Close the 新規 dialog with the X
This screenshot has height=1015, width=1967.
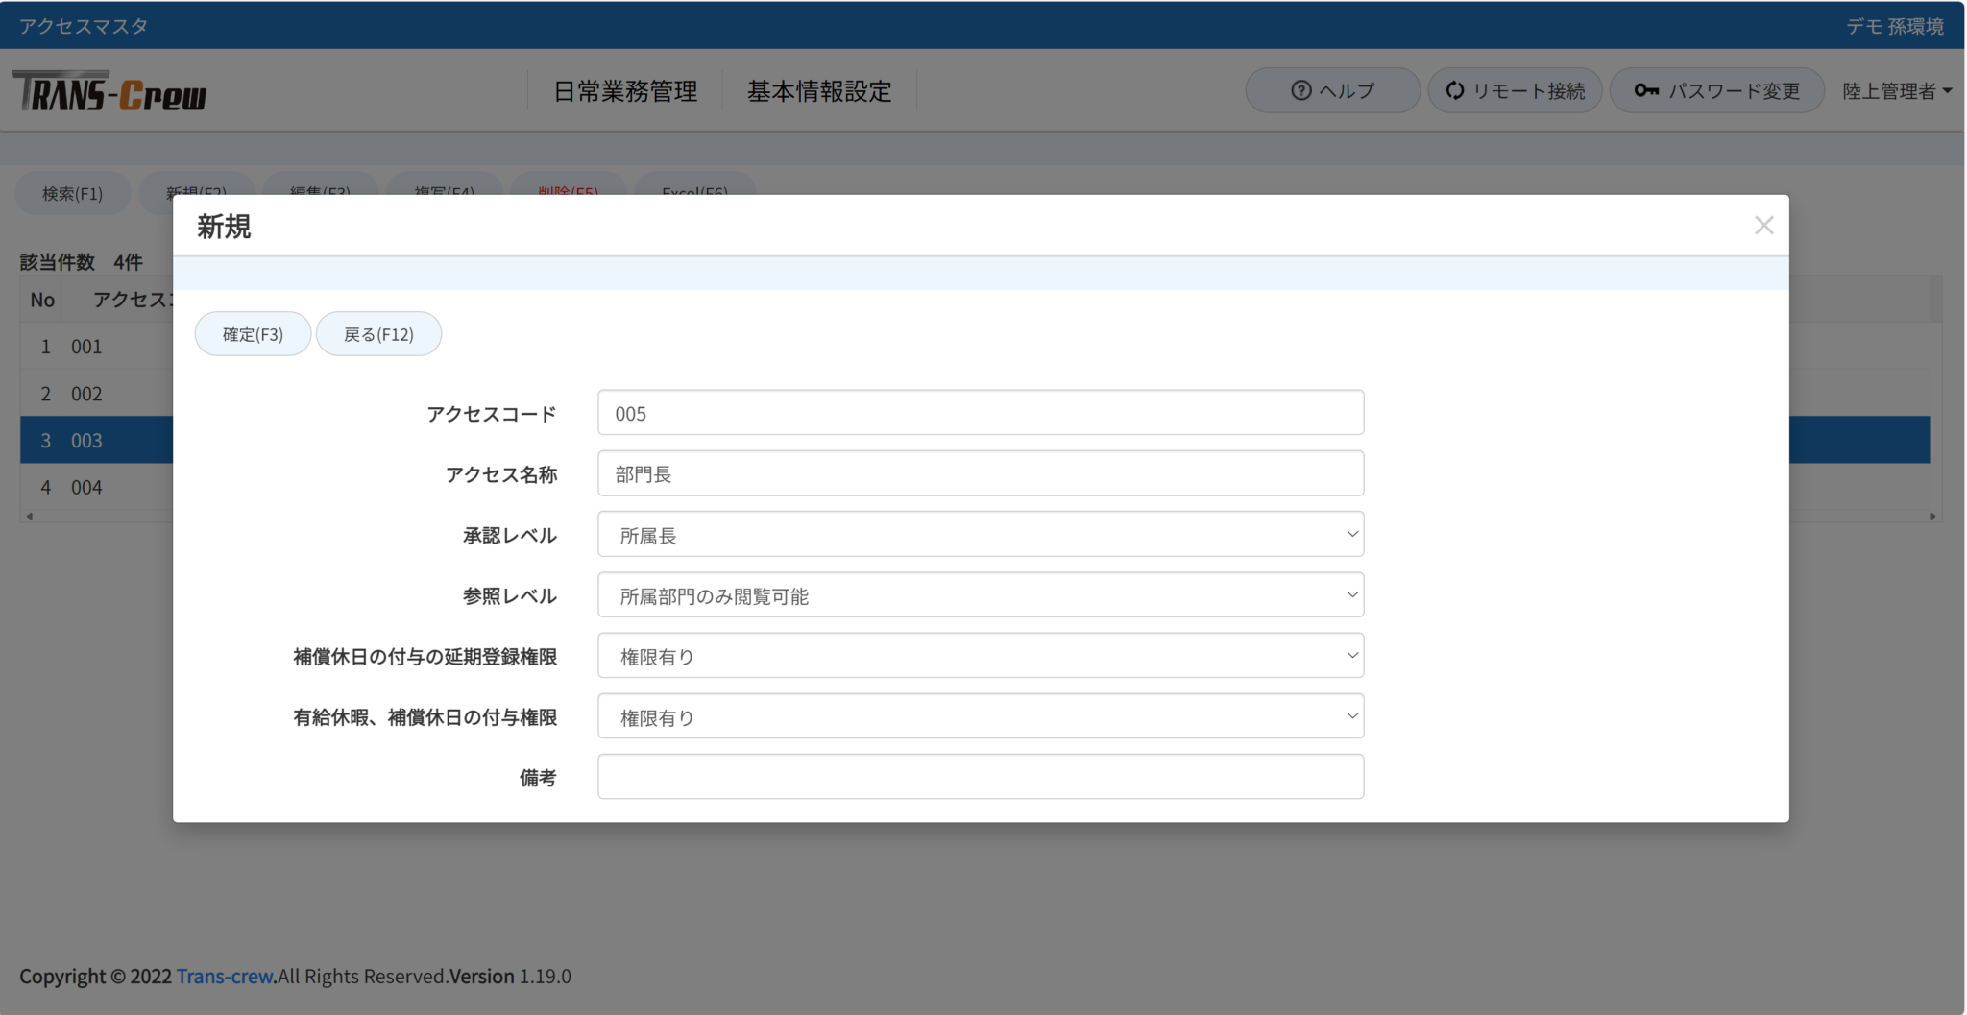point(1763,226)
